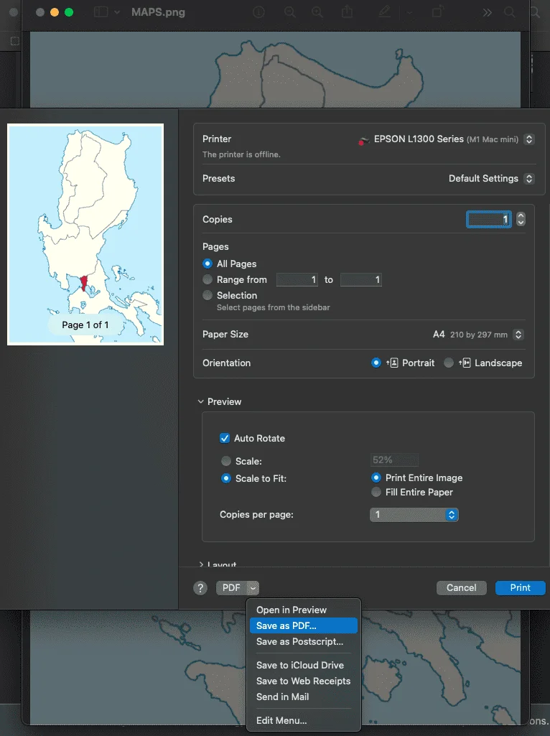Choose Send in Mail menu item
This screenshot has height=736, width=550.
[303, 697]
